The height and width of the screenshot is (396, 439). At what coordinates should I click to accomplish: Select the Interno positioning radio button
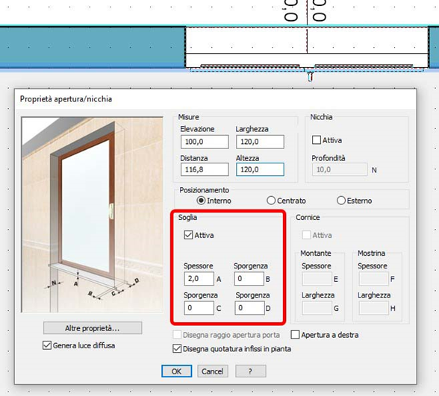click(201, 201)
